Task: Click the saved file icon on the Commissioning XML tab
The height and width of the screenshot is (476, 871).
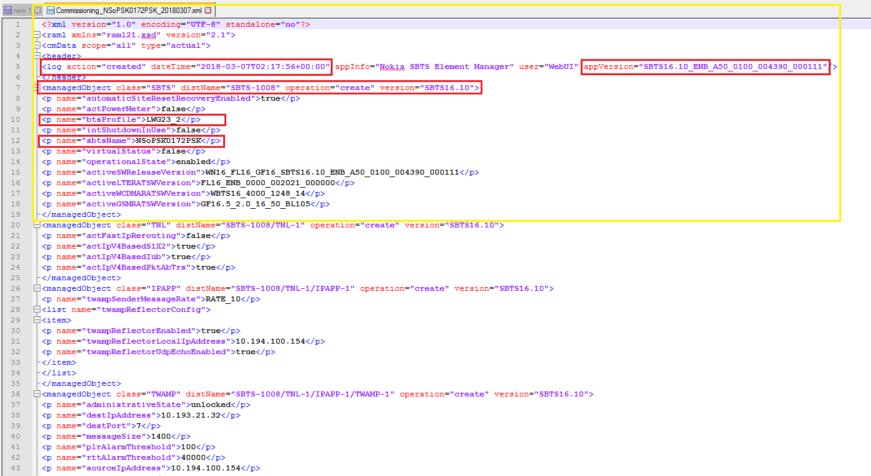Action: tap(52, 10)
